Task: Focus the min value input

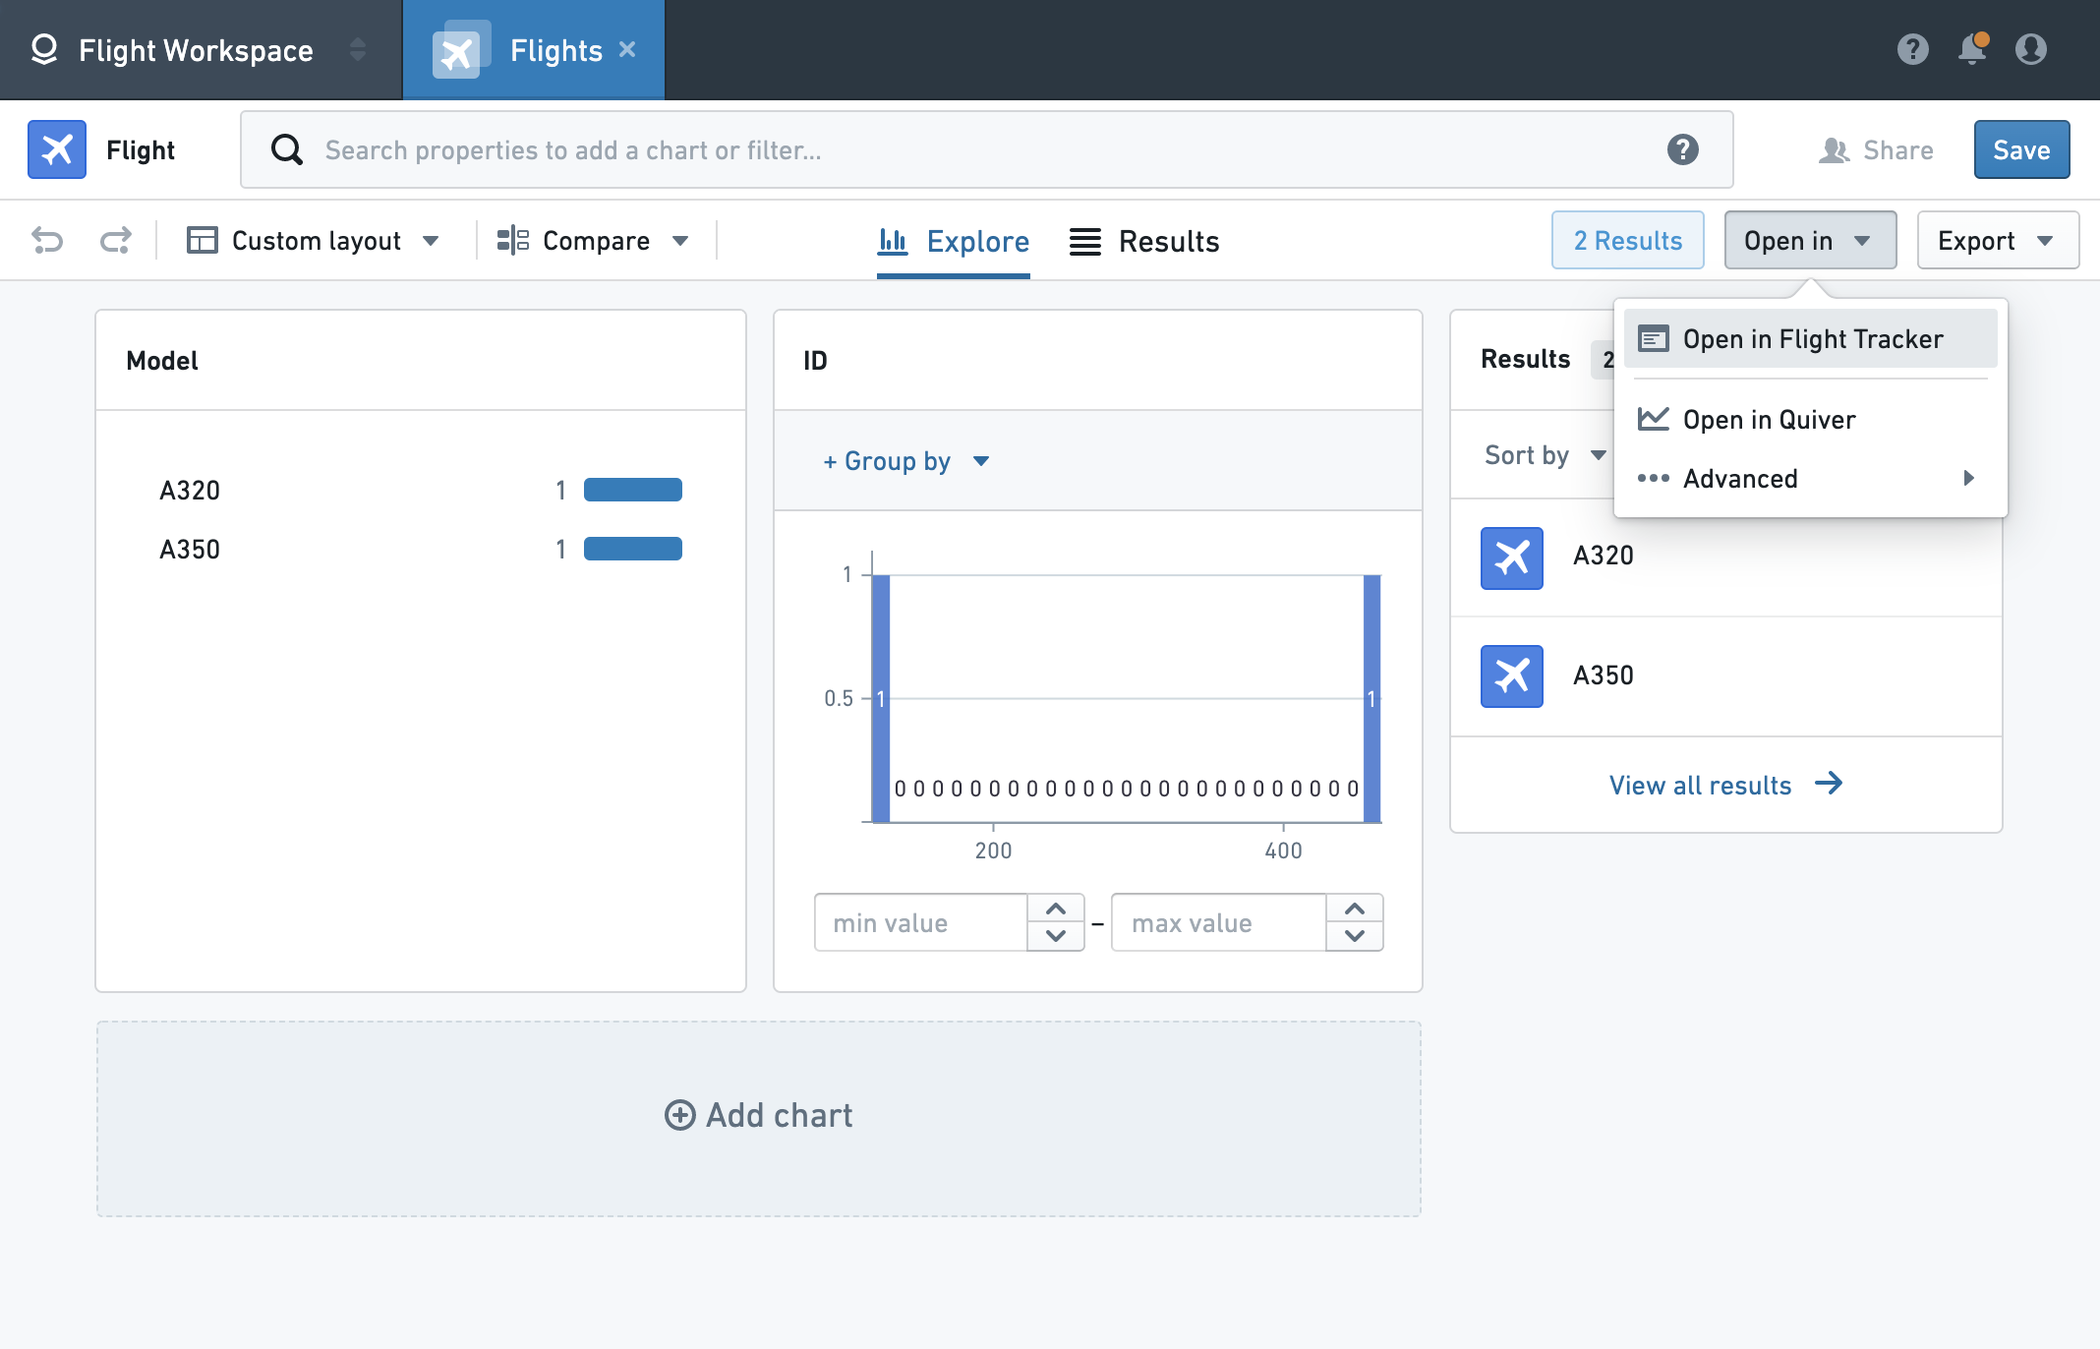Action: pyautogui.click(x=921, y=922)
